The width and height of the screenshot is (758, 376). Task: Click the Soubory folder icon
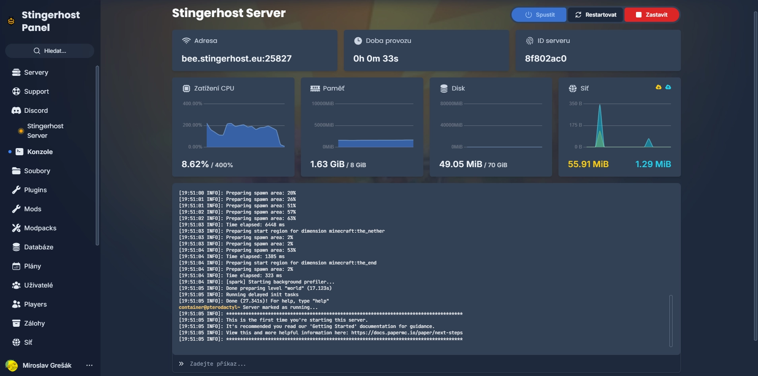coord(16,171)
